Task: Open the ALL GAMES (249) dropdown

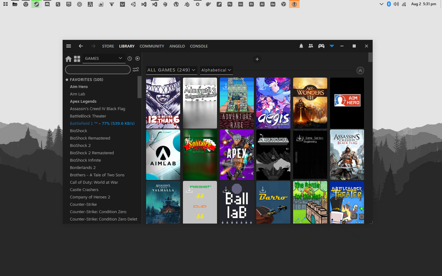Action: click(x=172, y=70)
